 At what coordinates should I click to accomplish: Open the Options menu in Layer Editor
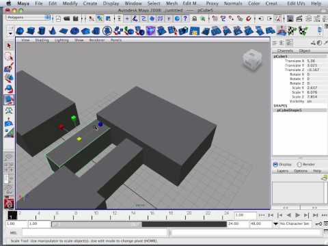pyautogui.click(x=301, y=171)
